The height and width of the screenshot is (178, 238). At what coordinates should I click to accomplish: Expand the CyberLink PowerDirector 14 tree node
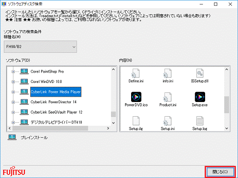(13, 102)
